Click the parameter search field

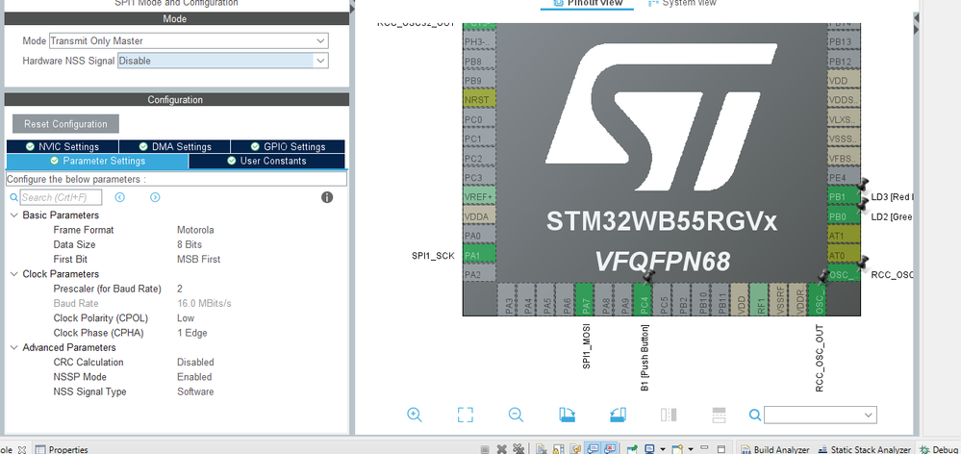point(62,197)
